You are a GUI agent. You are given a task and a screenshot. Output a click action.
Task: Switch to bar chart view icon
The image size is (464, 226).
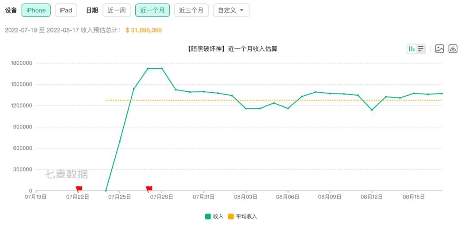coord(412,49)
